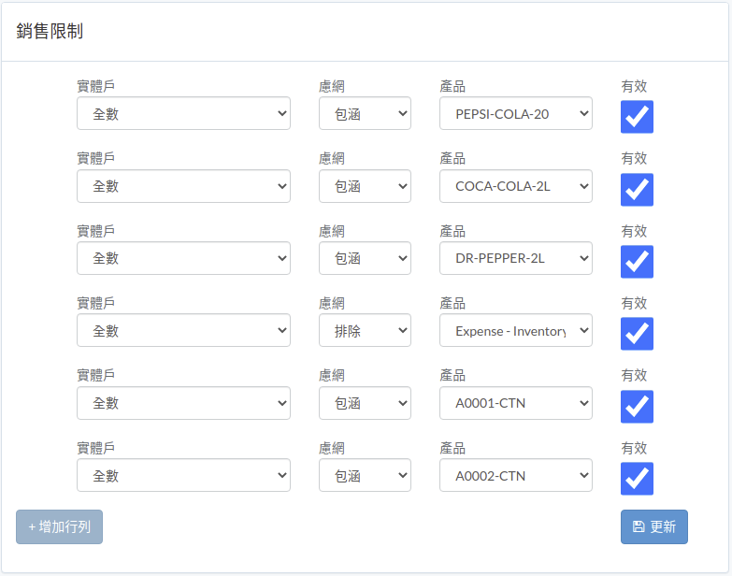
Task: Open 虛網 dropdown in A0001-CTN row
Action: [366, 403]
